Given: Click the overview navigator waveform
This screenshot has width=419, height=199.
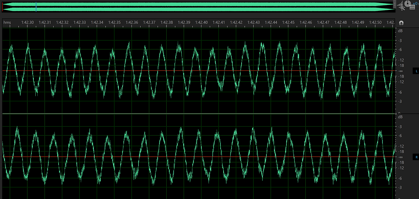Looking at the screenshot, I should tap(198, 7).
